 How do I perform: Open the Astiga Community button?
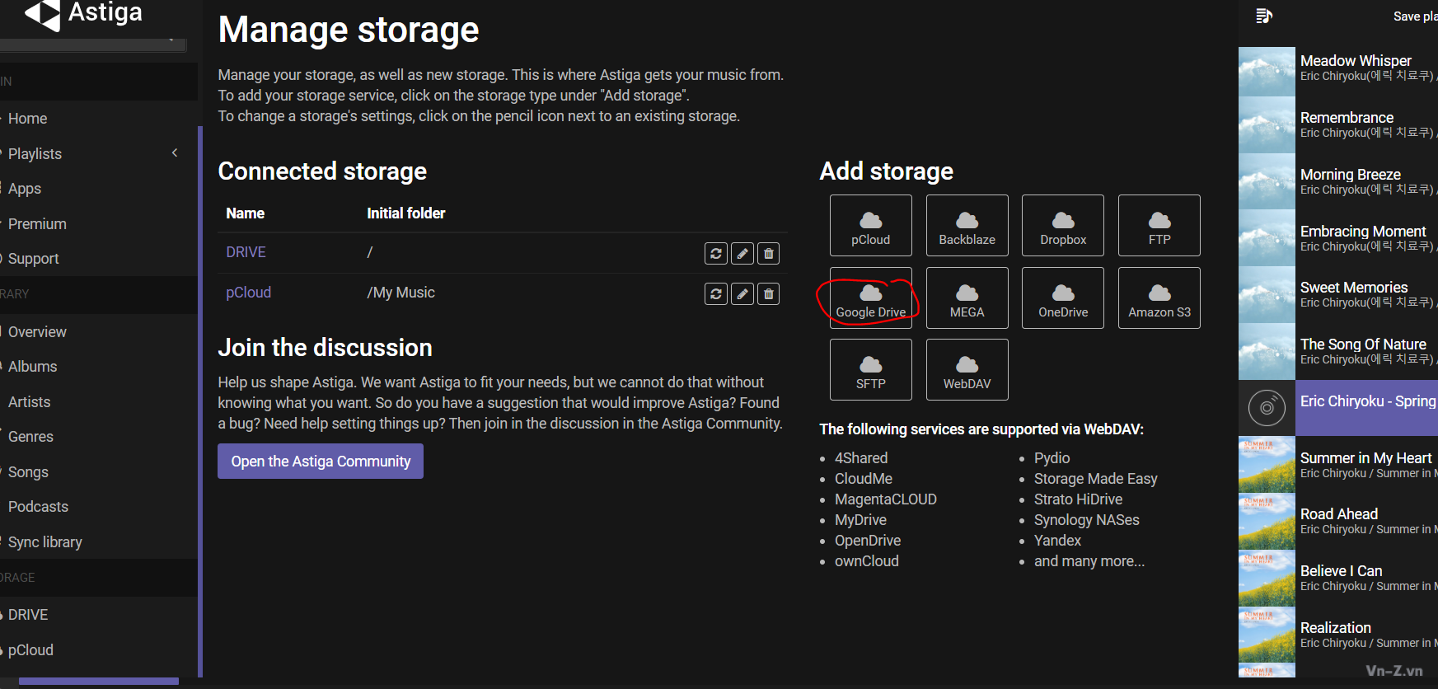click(x=321, y=462)
